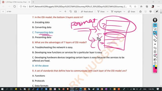162x91 pixels.
Task: Pick the yellow color swatch in pen toolbar
Action: pos(156,66)
